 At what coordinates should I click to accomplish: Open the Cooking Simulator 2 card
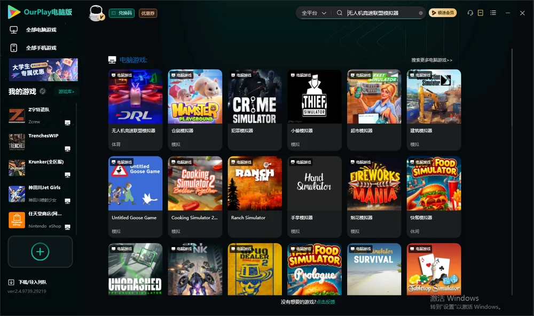point(195,196)
